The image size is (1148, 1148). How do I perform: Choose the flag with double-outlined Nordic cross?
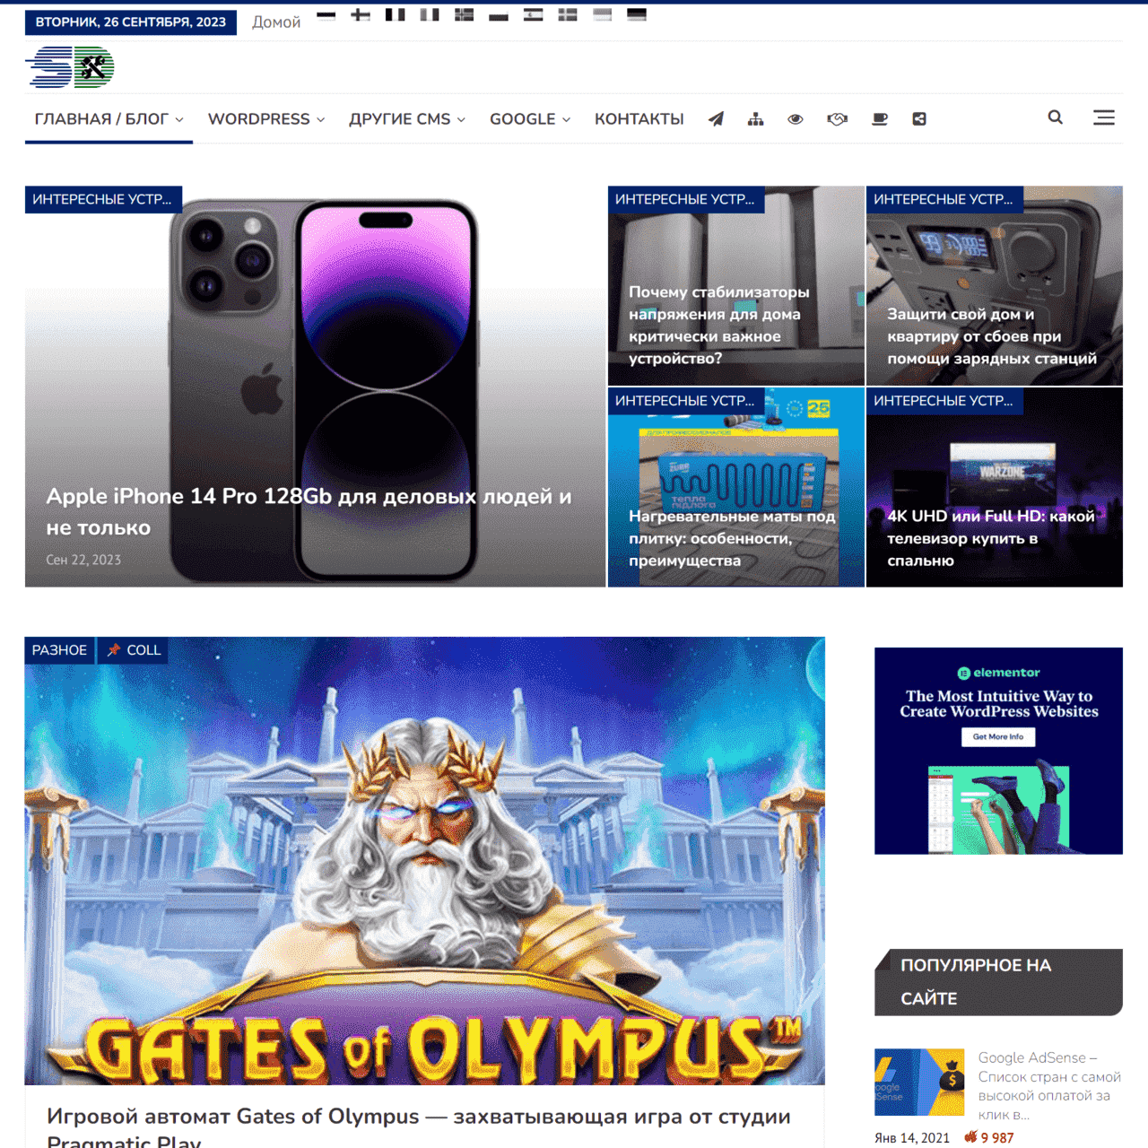click(x=464, y=14)
